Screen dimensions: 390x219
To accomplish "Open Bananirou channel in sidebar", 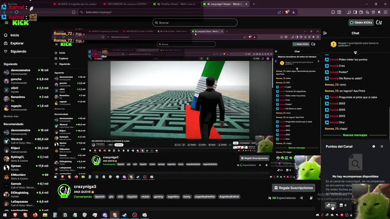I will [26, 99].
